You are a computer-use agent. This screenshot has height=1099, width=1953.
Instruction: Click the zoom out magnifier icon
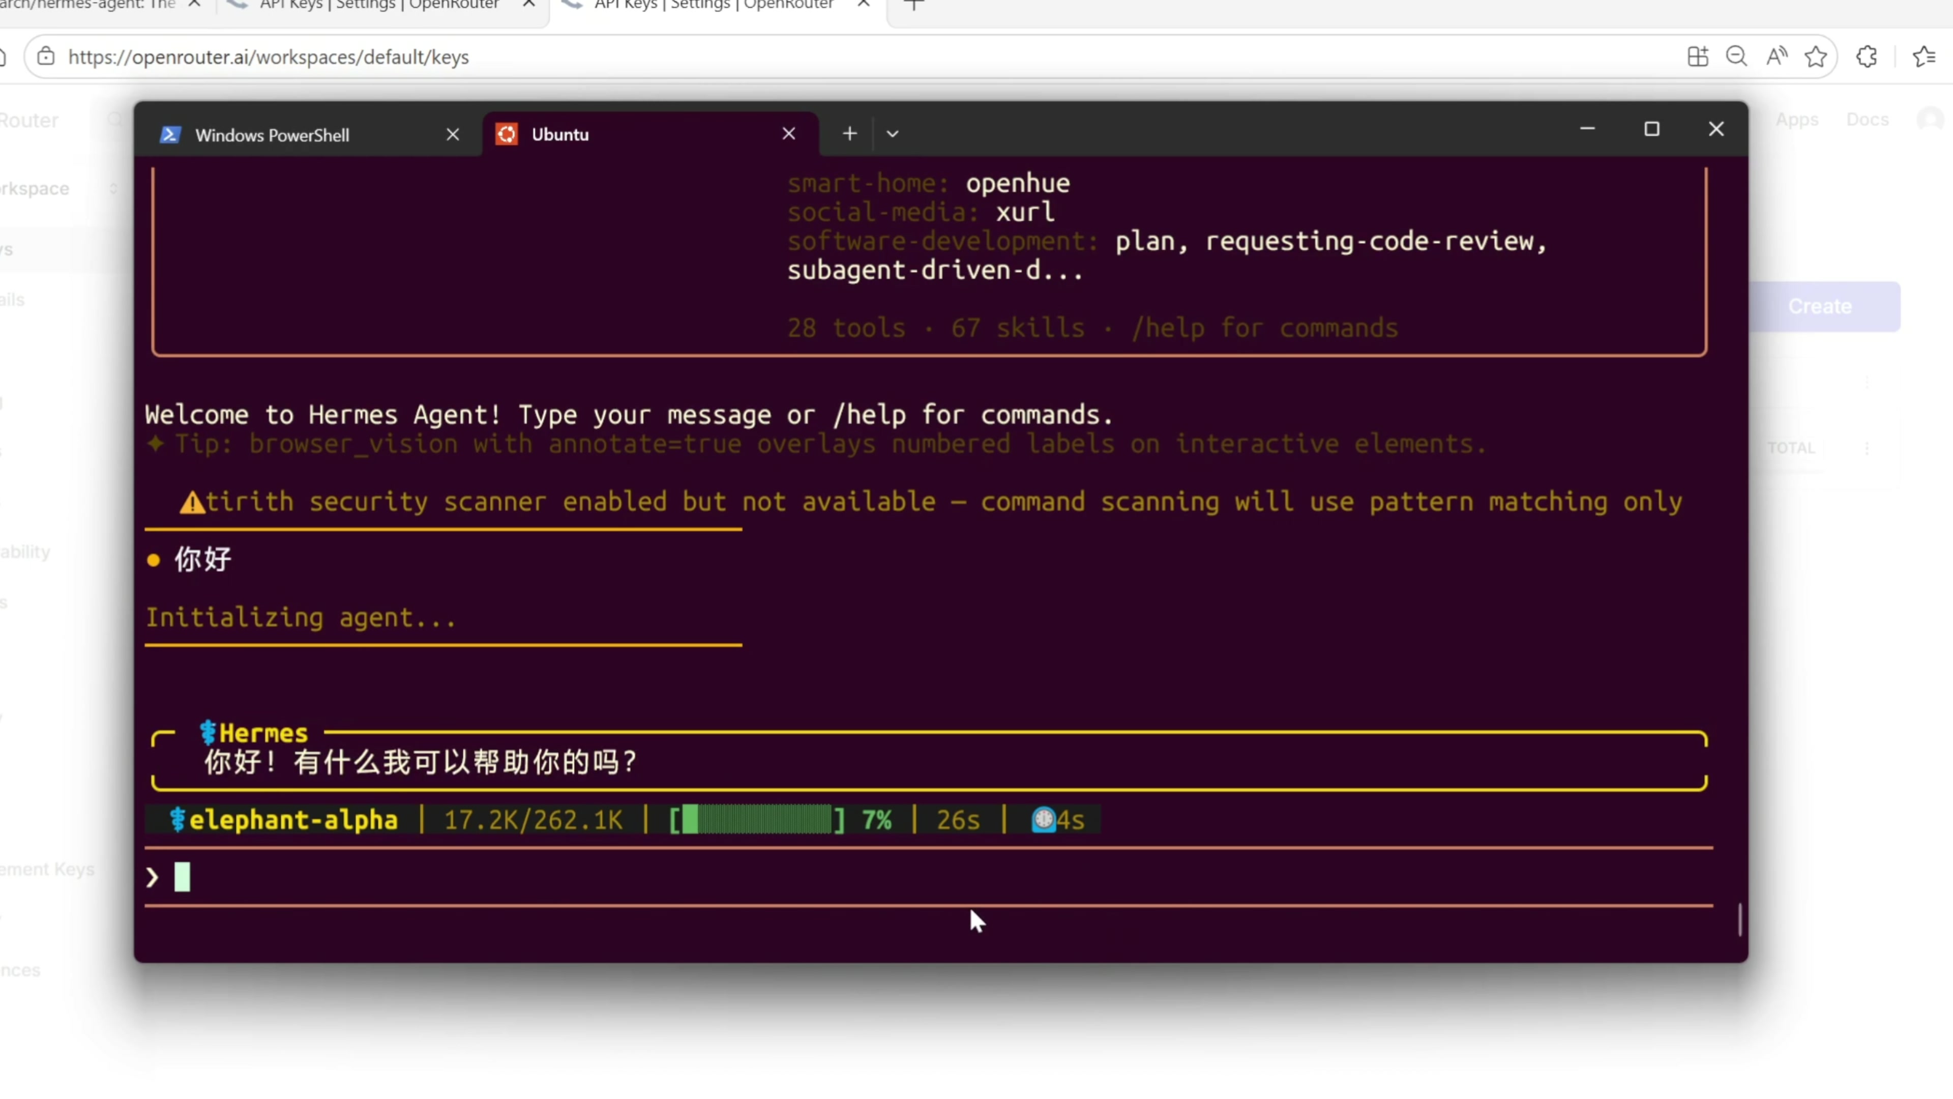tap(1736, 57)
